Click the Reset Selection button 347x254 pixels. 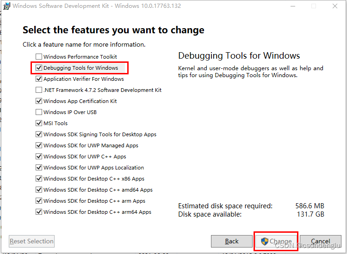point(31,241)
